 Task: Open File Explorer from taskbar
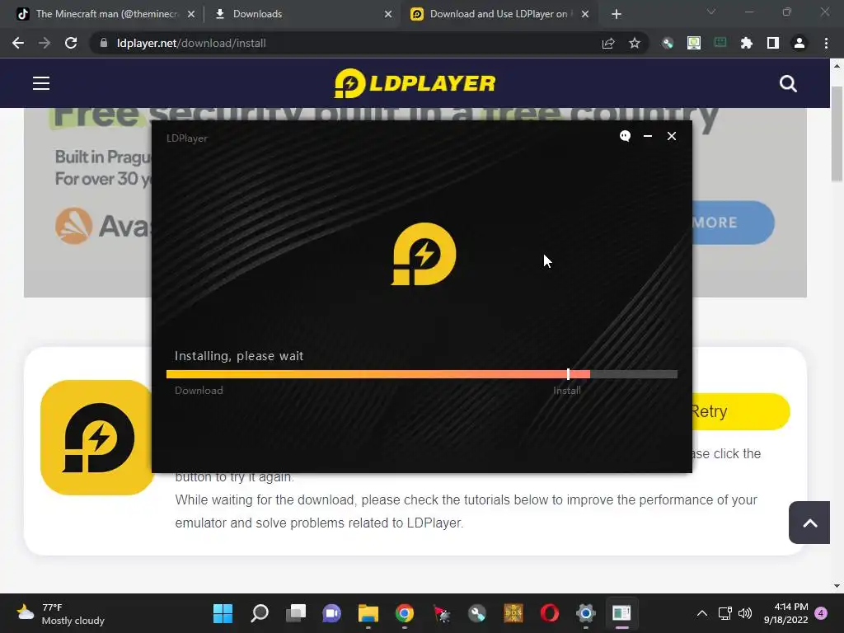coord(368,613)
